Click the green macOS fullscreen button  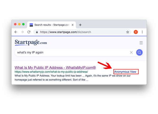pos(23,24)
